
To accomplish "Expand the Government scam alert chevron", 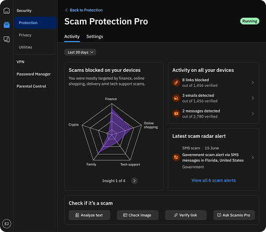I will [x=252, y=158].
